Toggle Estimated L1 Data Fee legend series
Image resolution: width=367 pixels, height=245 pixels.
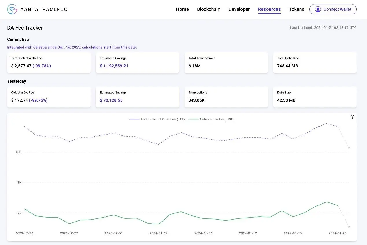(158, 119)
